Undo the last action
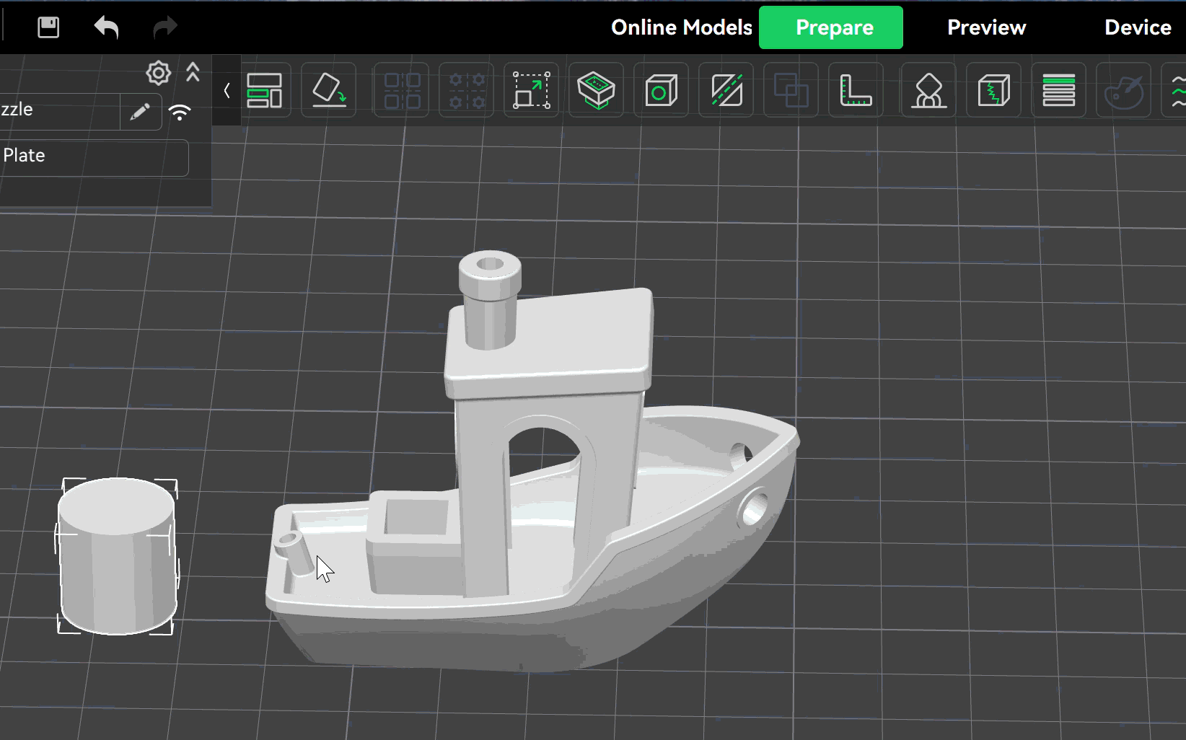 point(107,27)
